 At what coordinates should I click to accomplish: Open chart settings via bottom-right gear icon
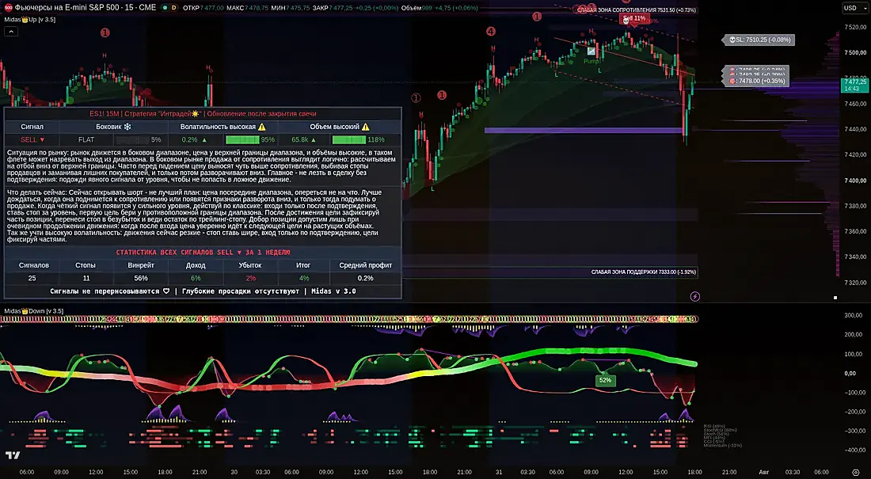tap(856, 473)
